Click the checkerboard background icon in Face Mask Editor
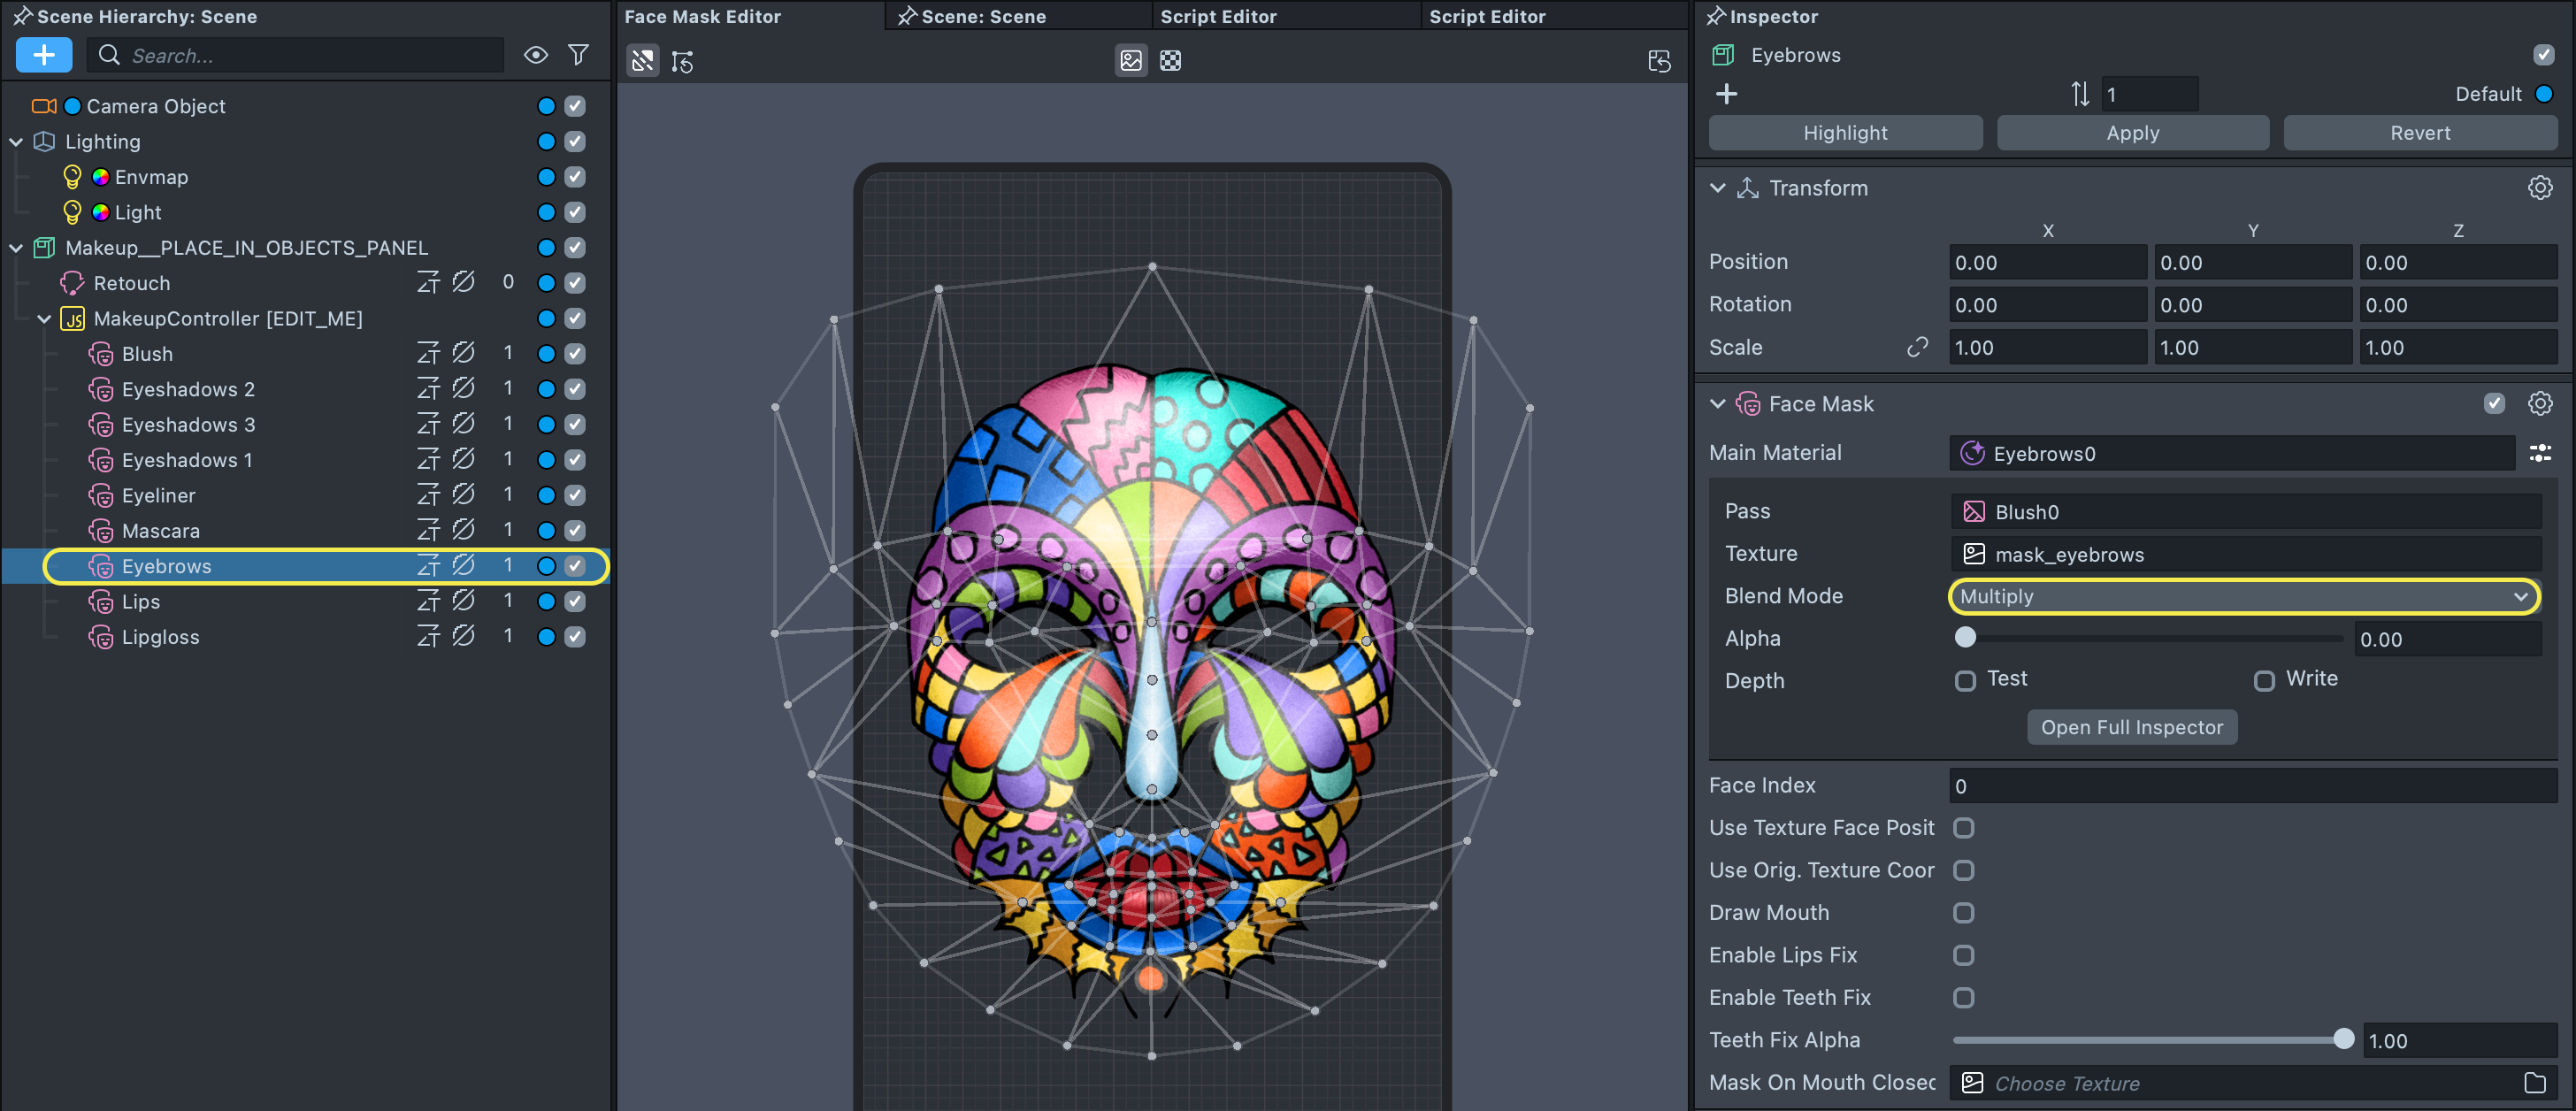 (x=1170, y=61)
